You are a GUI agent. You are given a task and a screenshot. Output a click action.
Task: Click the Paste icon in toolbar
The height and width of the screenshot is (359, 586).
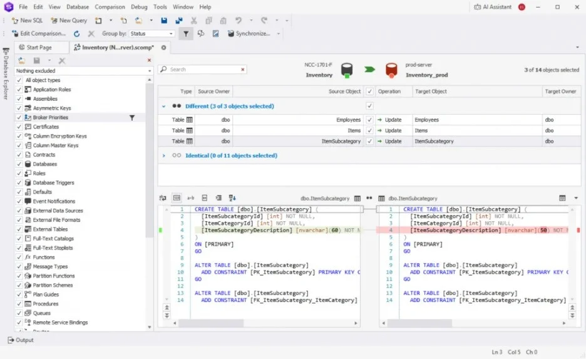[x=223, y=21]
